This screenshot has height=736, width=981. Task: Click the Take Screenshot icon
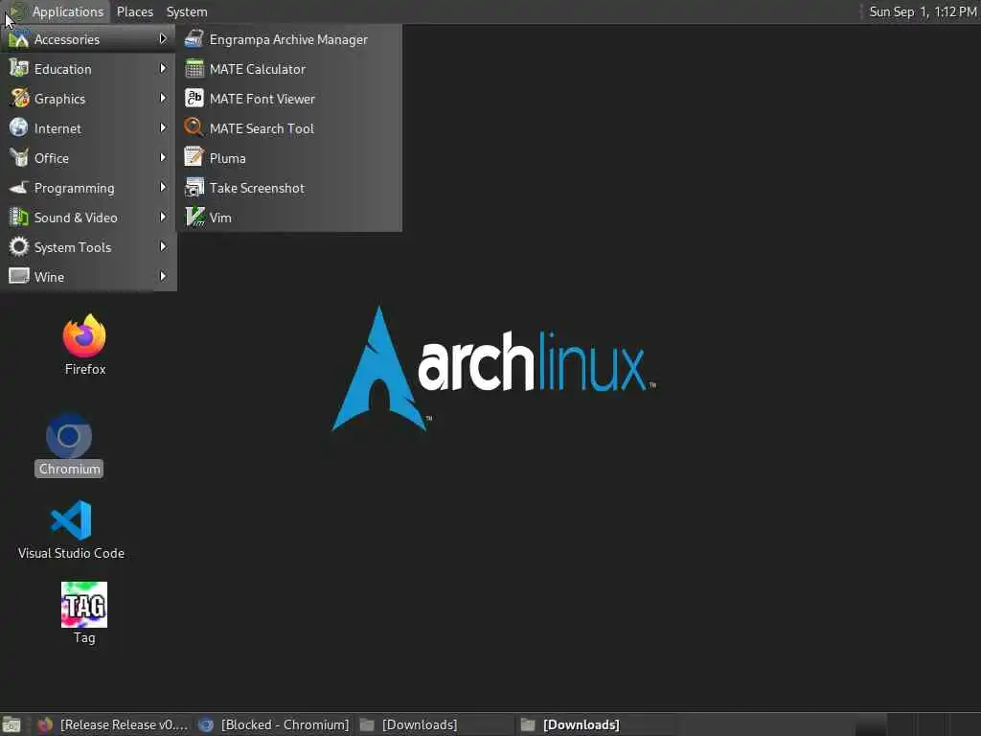(194, 187)
